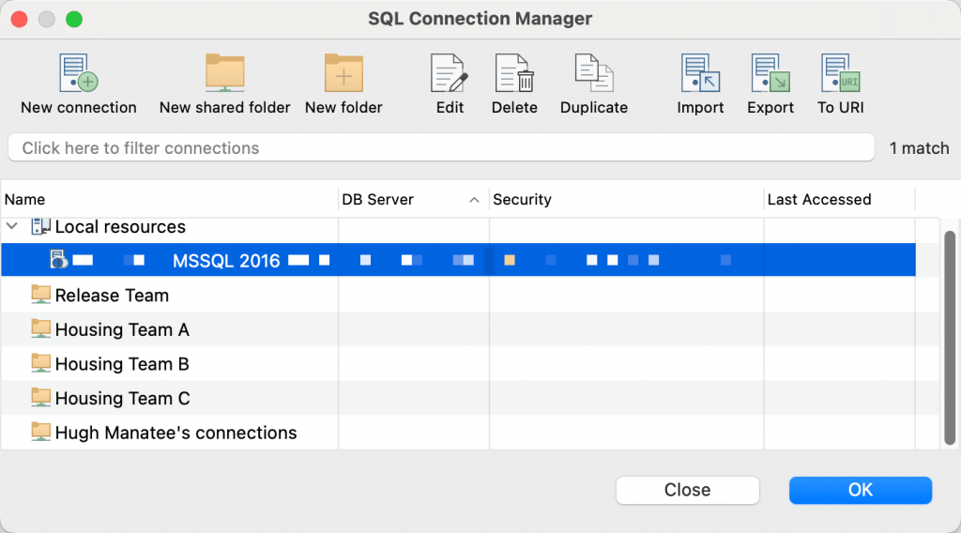Screen dimensions: 961x533
Task: Export connections using Export icon
Action: pyautogui.click(x=770, y=73)
